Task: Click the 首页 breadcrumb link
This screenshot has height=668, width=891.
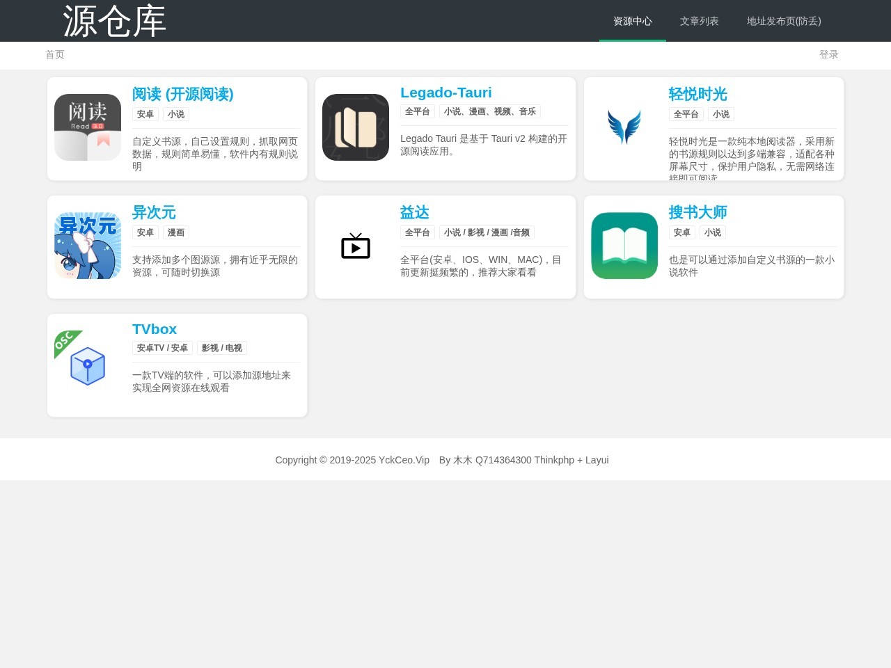Action: coord(55,54)
